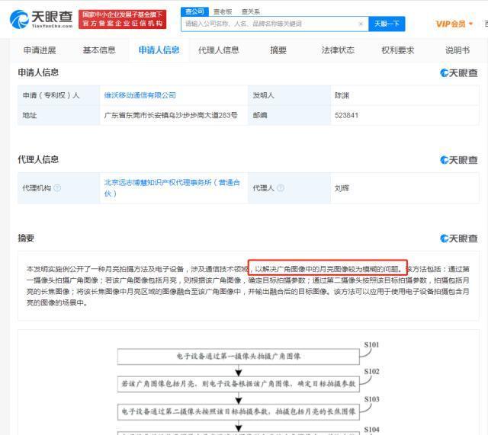Click the help icon beside 代理机构
Viewport: 488px width, 435px height.
57,188
